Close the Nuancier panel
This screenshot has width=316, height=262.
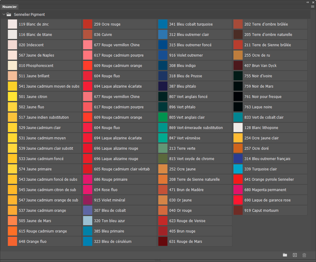(313, 2)
